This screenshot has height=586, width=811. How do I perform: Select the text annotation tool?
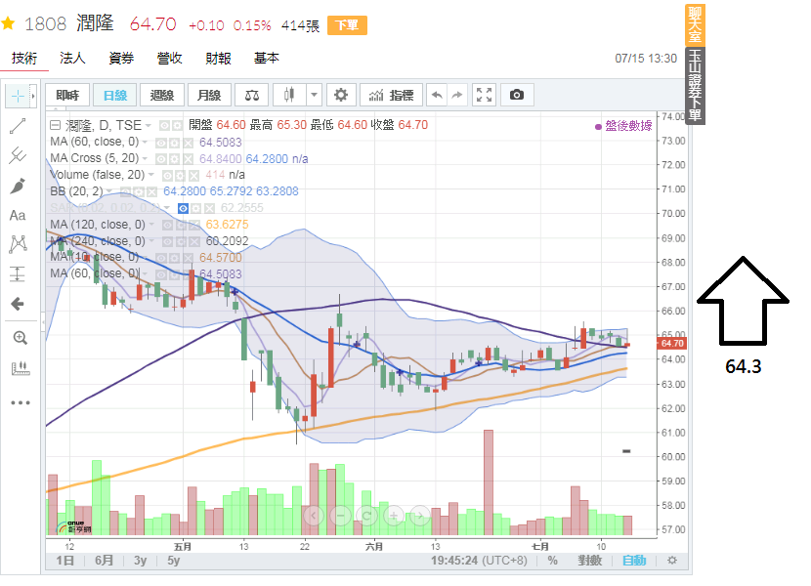pyautogui.click(x=18, y=215)
